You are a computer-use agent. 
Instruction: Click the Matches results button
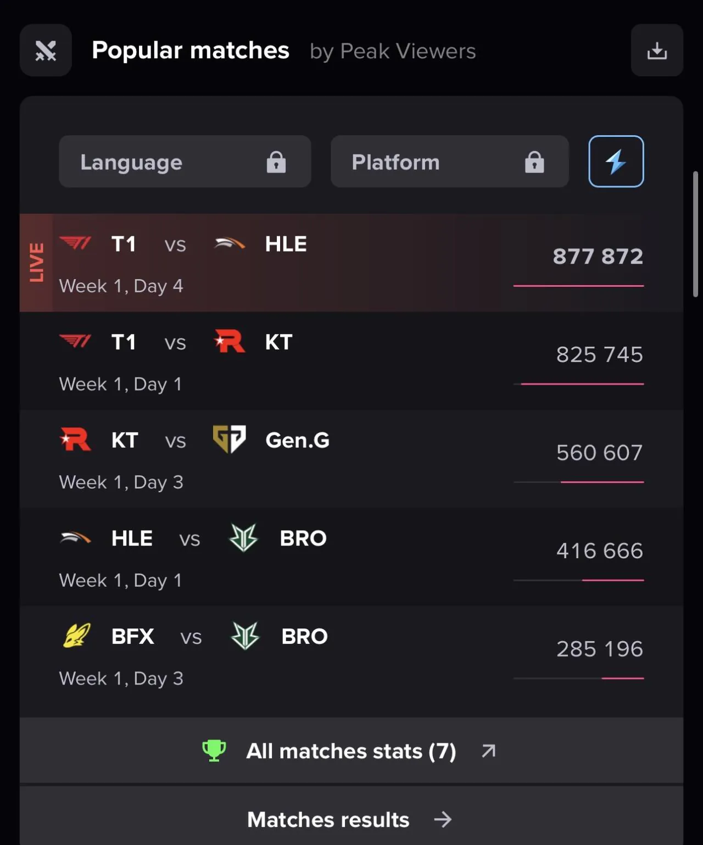351,819
